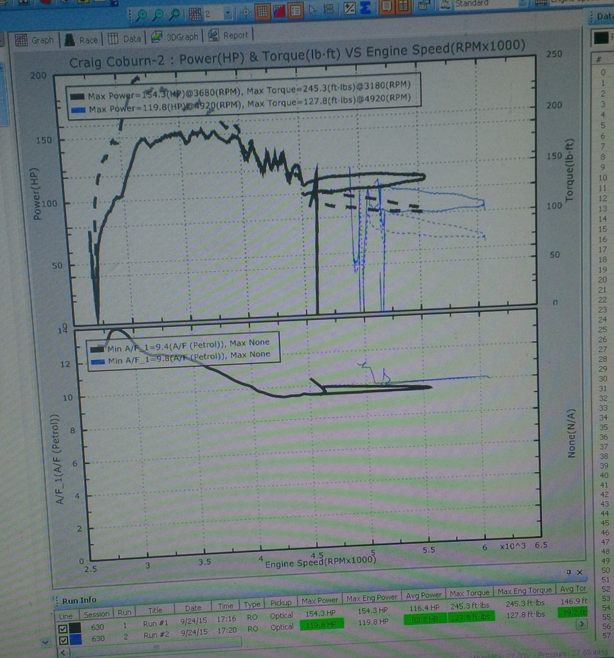Viewport: 614px width, 658px height.
Task: Click the Torque(lb·ft) axis label
Action: pos(569,170)
